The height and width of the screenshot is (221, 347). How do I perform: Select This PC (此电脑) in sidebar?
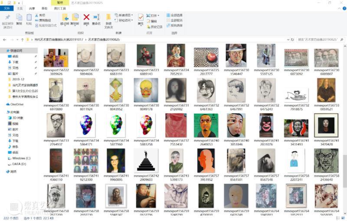click(13, 112)
